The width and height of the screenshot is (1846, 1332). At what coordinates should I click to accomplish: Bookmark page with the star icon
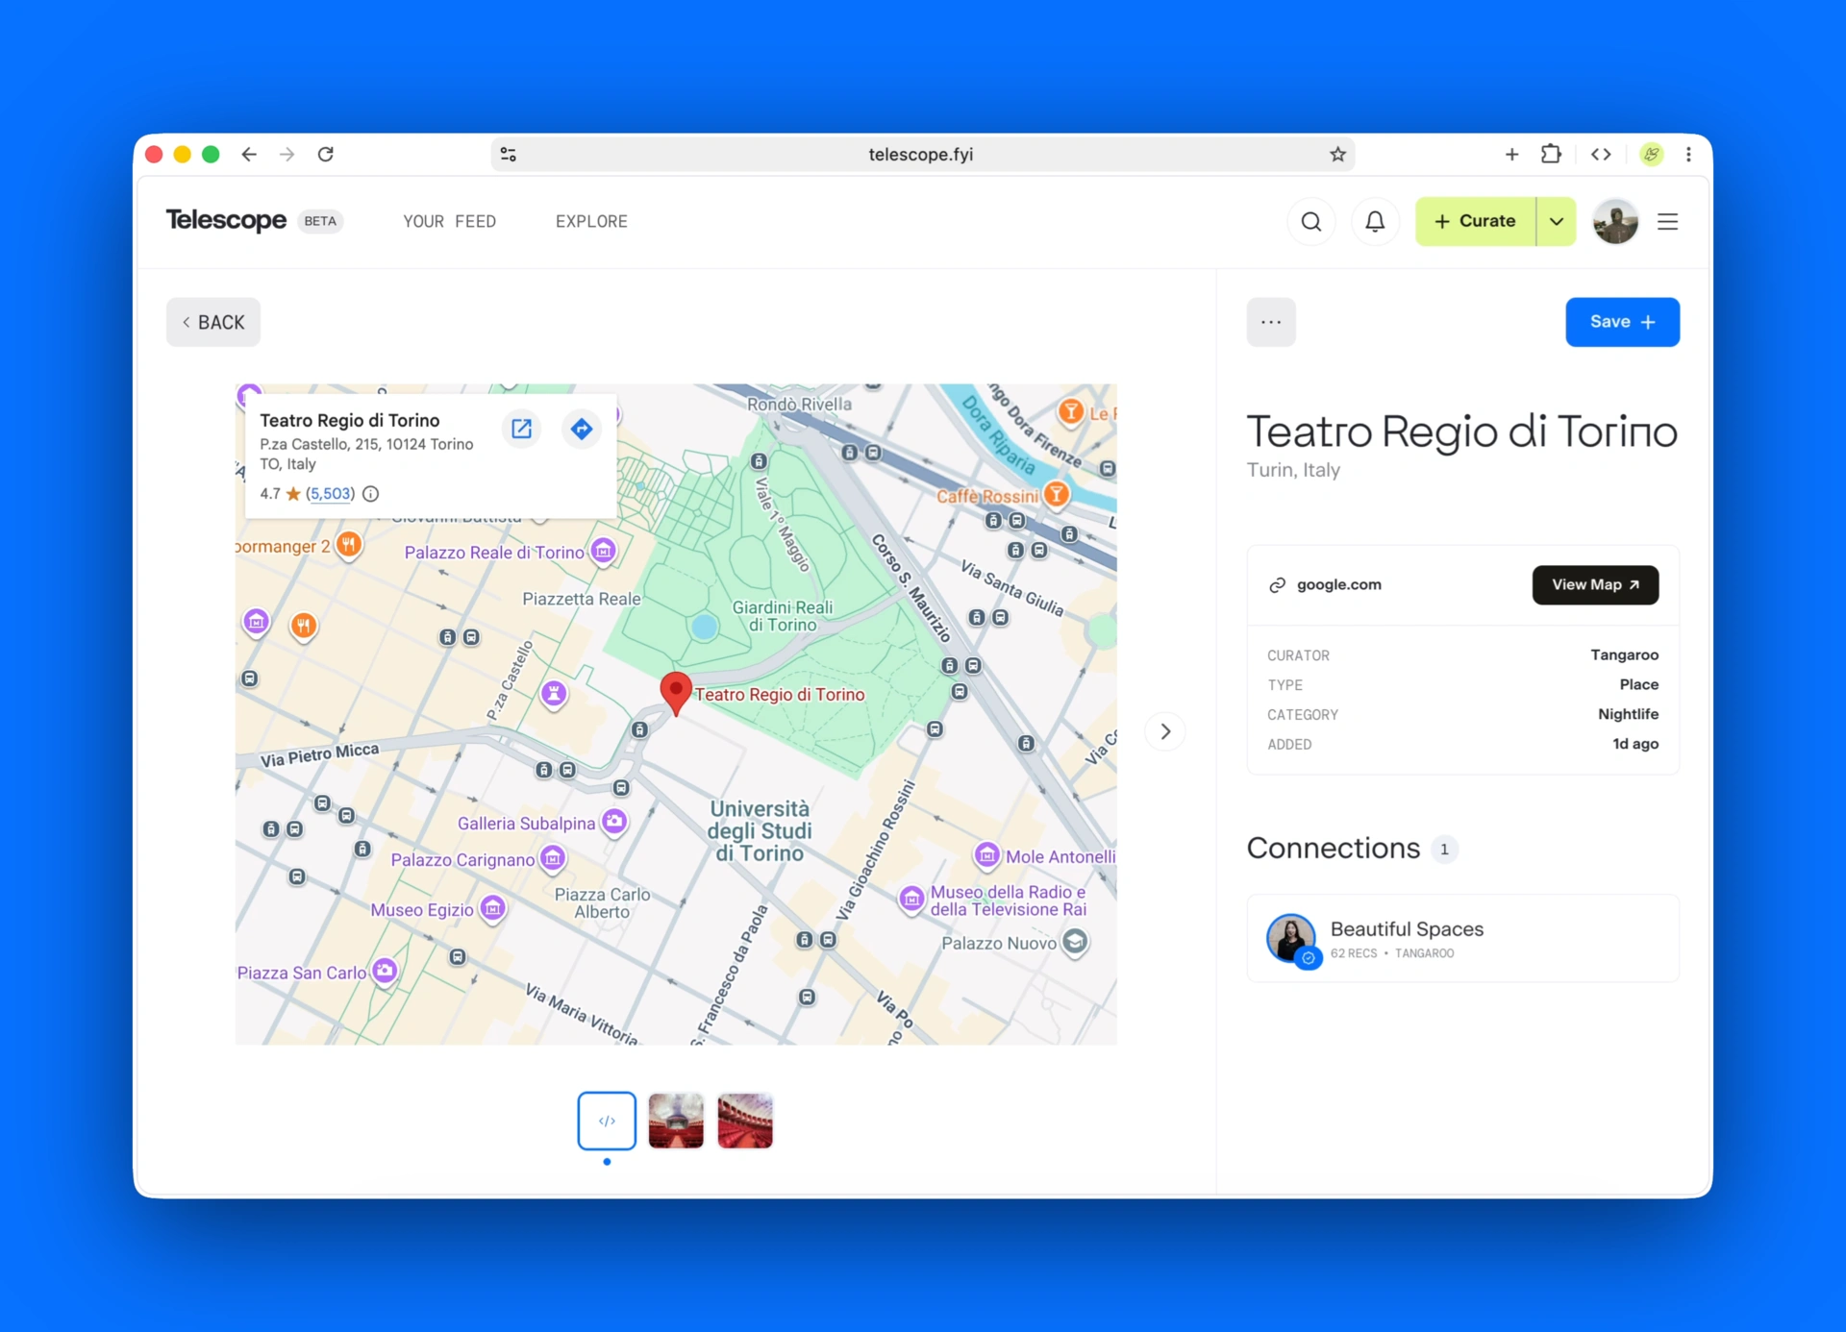point(1337,155)
